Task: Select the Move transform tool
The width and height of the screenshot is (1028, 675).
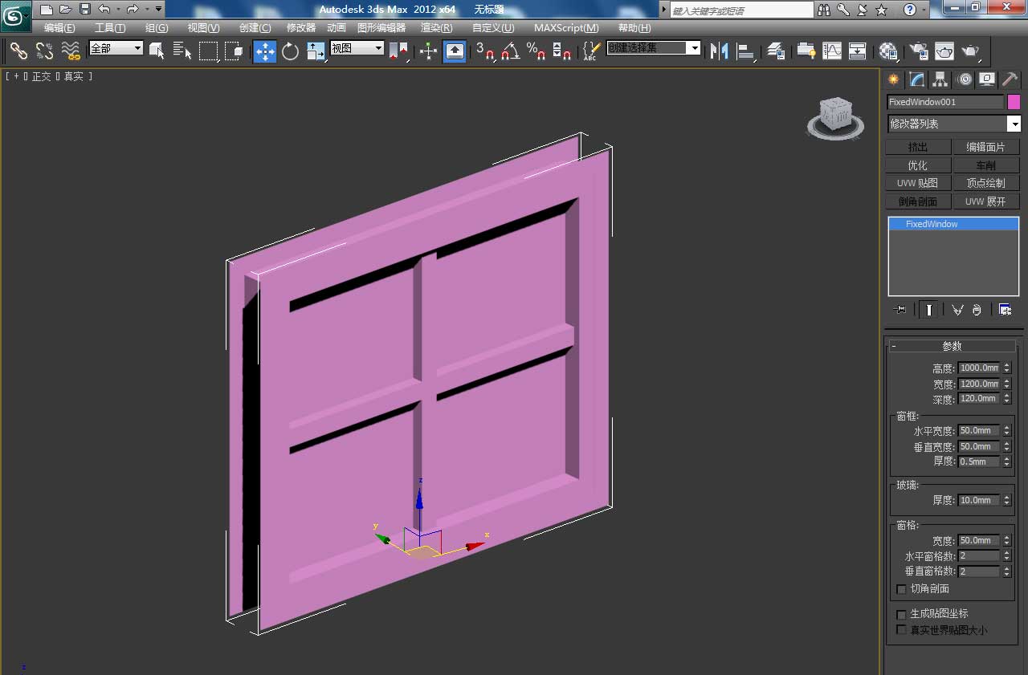Action: coord(264,51)
